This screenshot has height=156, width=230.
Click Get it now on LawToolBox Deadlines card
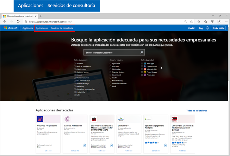(182, 151)
